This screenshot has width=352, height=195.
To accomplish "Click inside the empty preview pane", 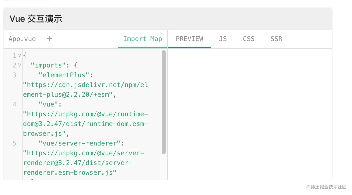I will [x=250, y=114].
